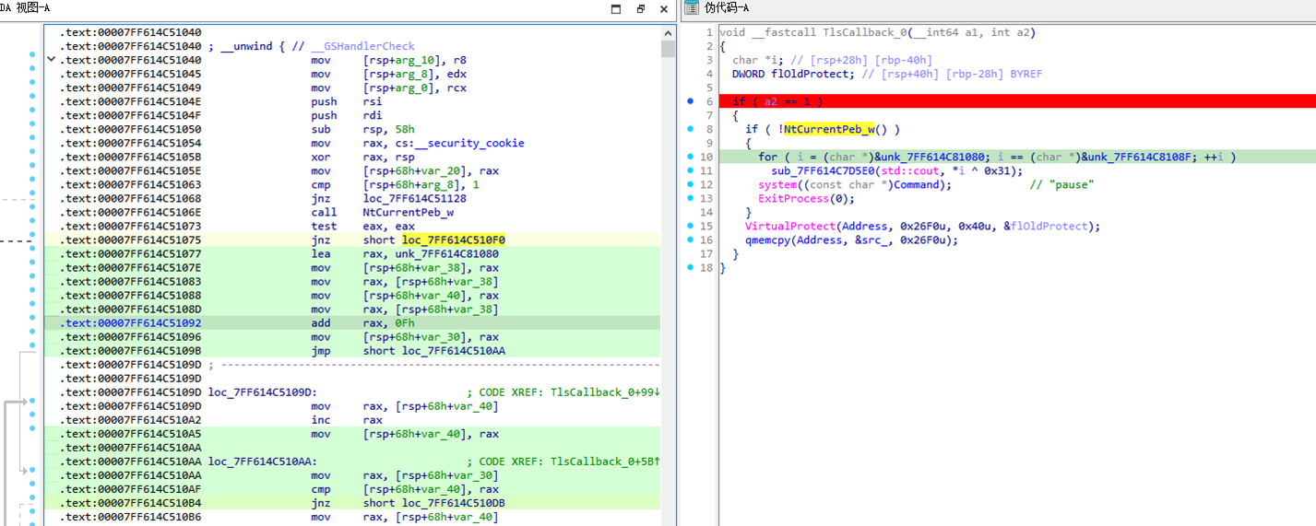Click the Pseudocode-A tab icon
This screenshot has height=526, width=1316.
point(692,8)
